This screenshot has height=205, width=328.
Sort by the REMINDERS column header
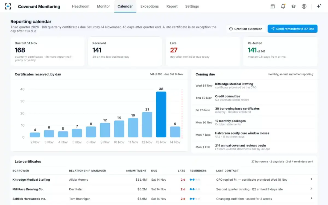click(198, 171)
